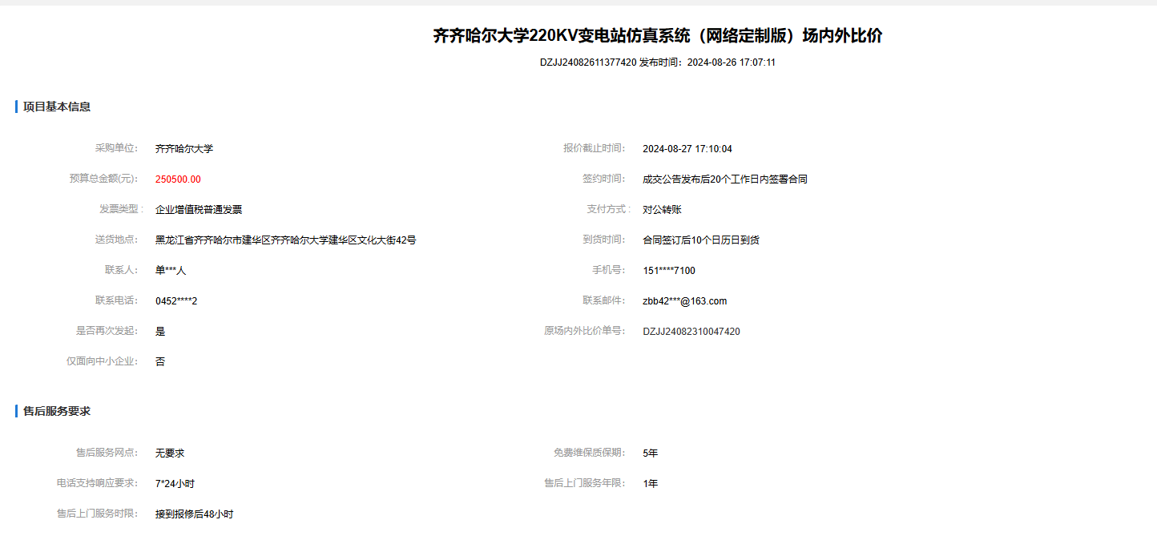The width and height of the screenshot is (1157, 540).
Task: Click the contact name 单***人
Action: [x=171, y=271]
